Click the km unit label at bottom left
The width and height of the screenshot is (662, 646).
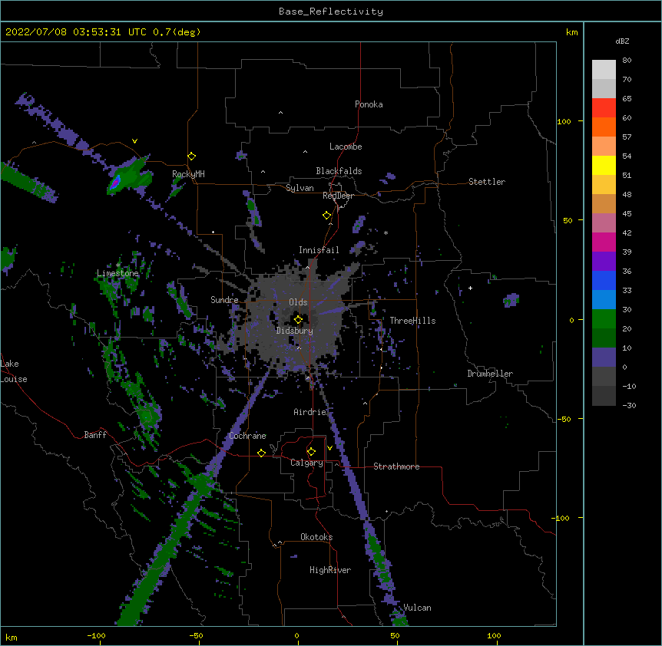coord(12,638)
